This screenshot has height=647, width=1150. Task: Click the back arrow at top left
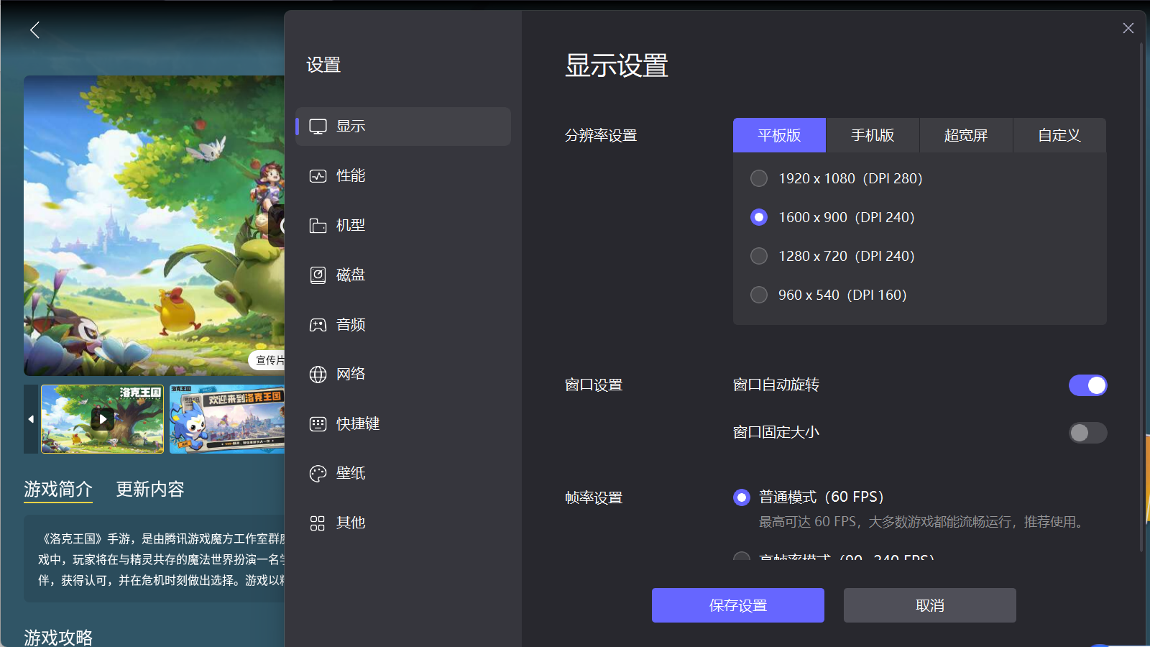34,29
